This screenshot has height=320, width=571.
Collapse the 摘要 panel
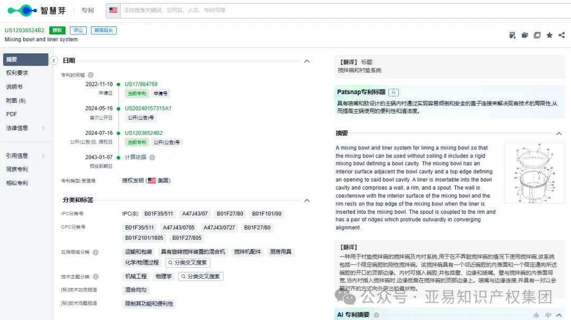[559, 134]
